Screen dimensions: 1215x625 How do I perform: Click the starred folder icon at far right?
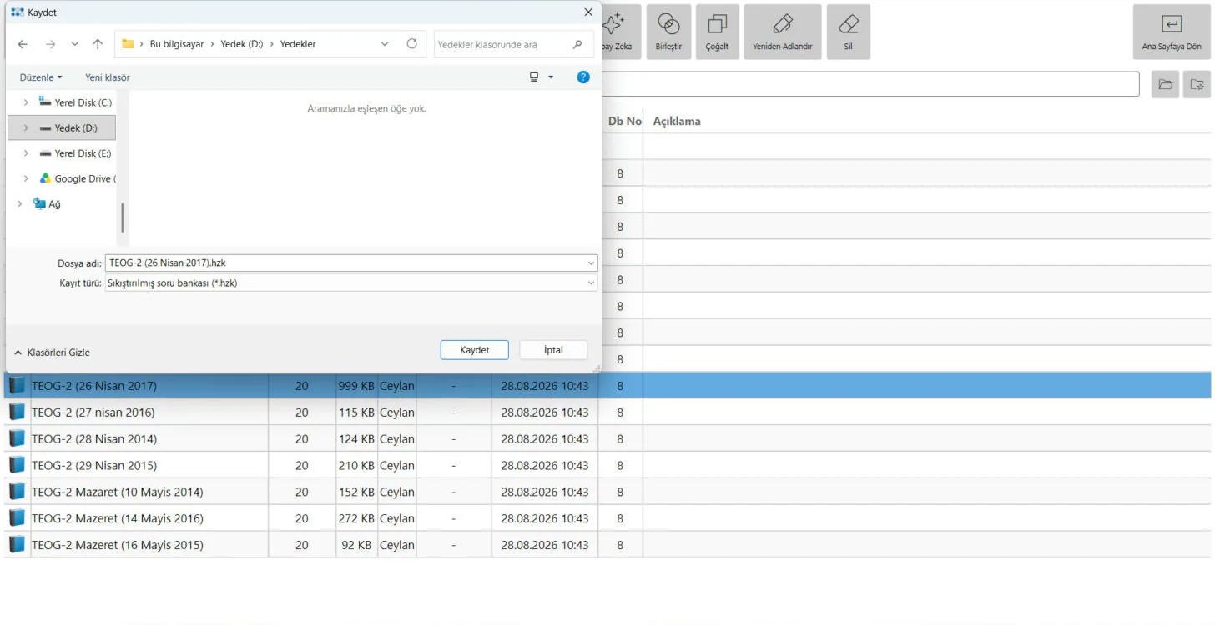1197,84
